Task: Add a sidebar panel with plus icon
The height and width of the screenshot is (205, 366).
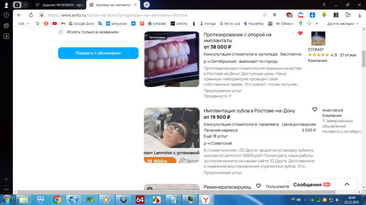Action: (6, 179)
